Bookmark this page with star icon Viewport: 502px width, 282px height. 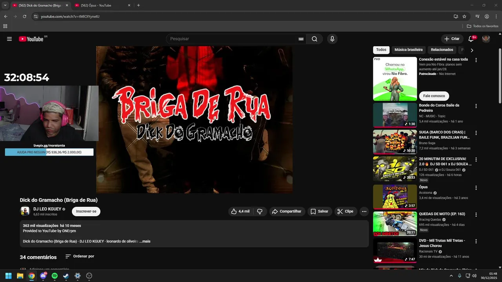(x=464, y=16)
